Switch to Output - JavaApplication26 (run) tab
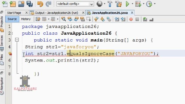 coord(57,13)
